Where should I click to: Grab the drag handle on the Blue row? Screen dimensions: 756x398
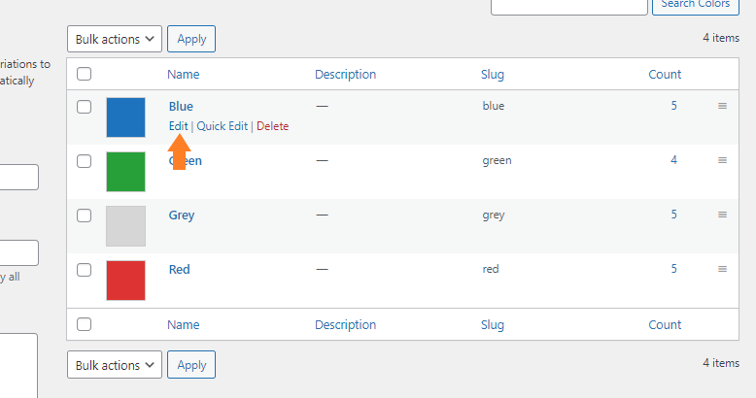[722, 106]
